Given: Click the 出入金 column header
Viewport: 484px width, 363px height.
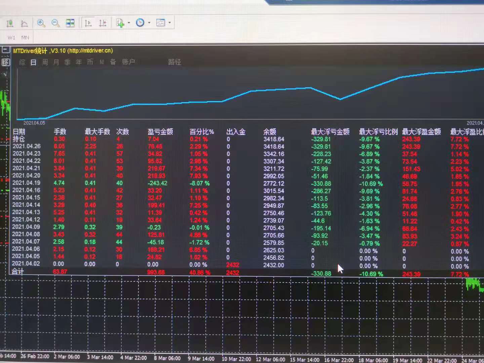Looking at the screenshot, I should pos(236,131).
